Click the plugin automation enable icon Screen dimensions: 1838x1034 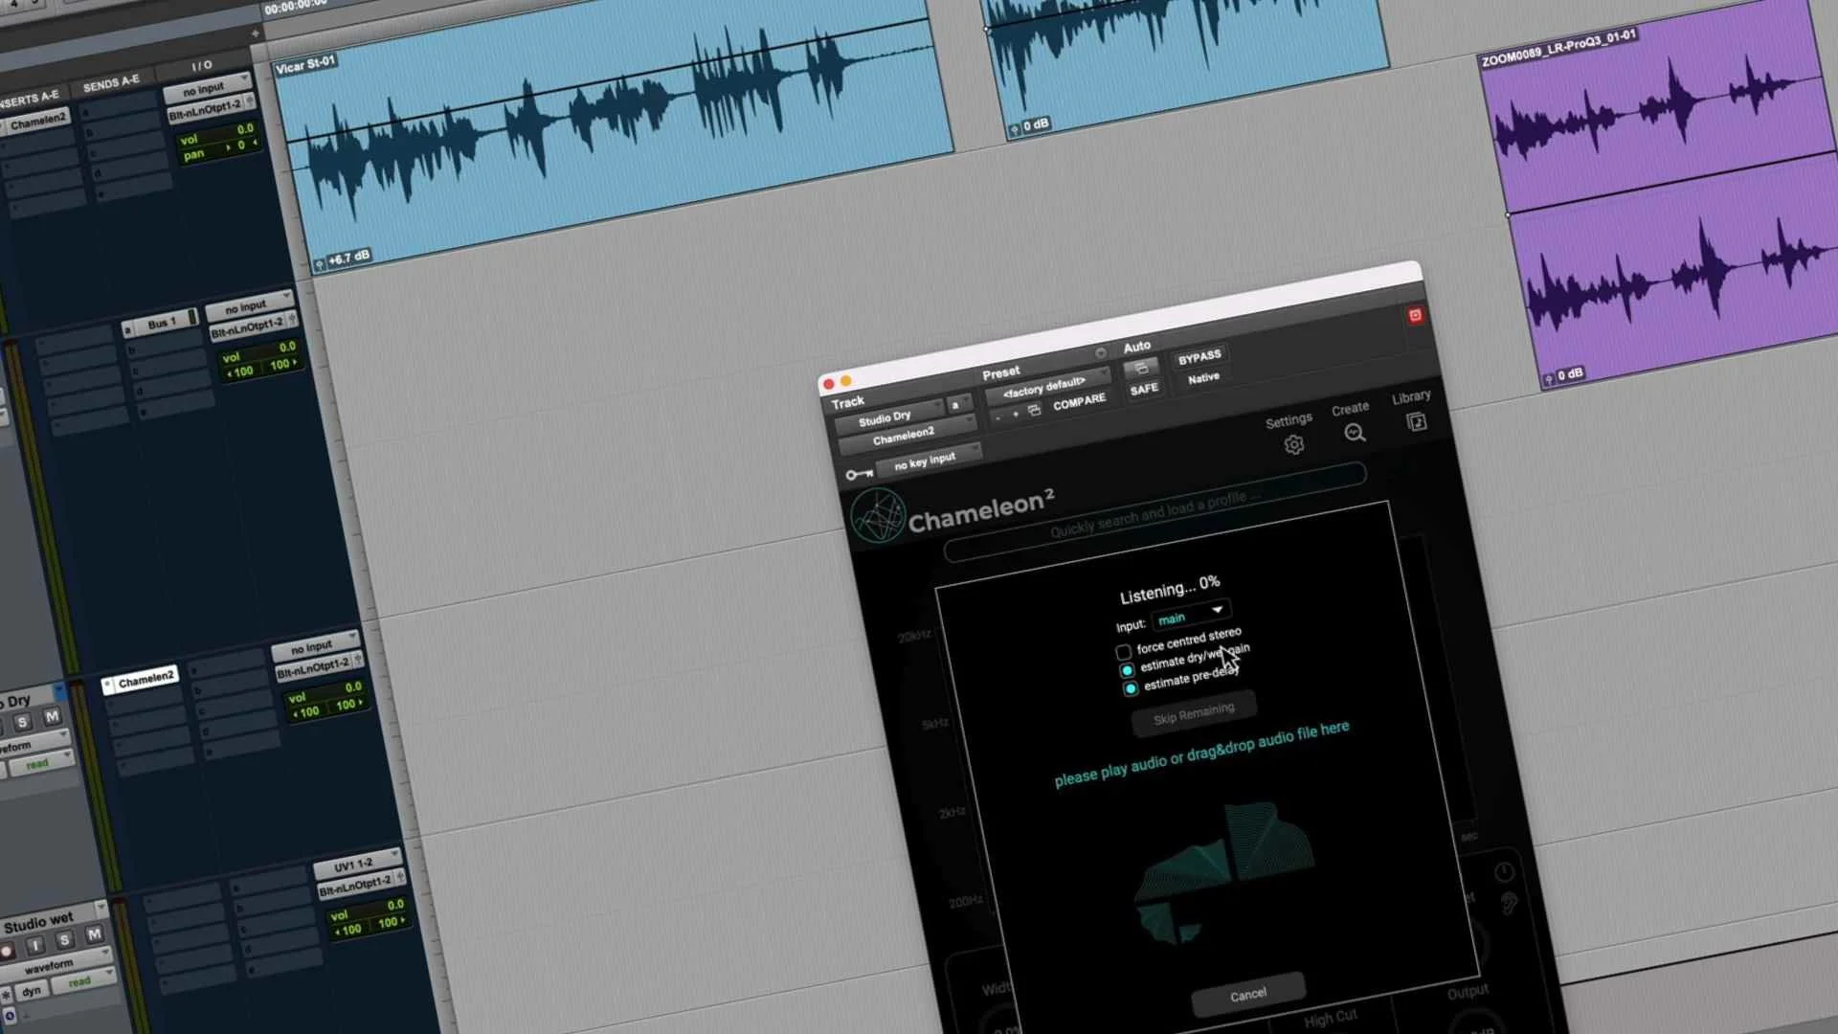click(x=1140, y=369)
